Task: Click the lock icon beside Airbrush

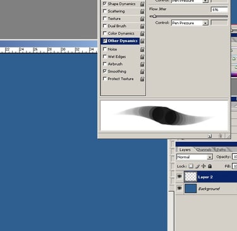Action: [x=142, y=64]
